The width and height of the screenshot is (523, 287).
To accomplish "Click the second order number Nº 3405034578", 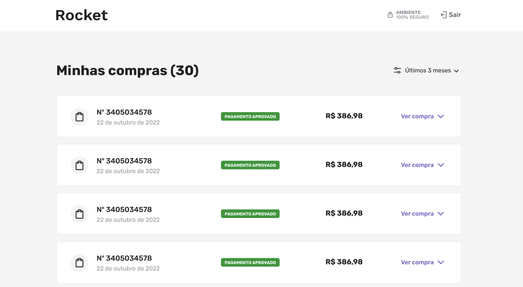I will click(124, 161).
